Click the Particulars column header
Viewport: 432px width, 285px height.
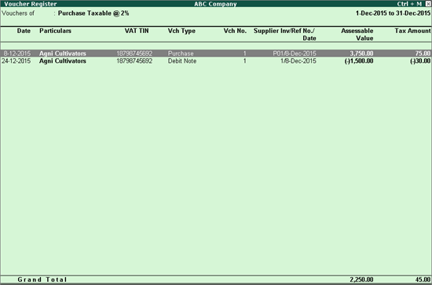[55, 31]
